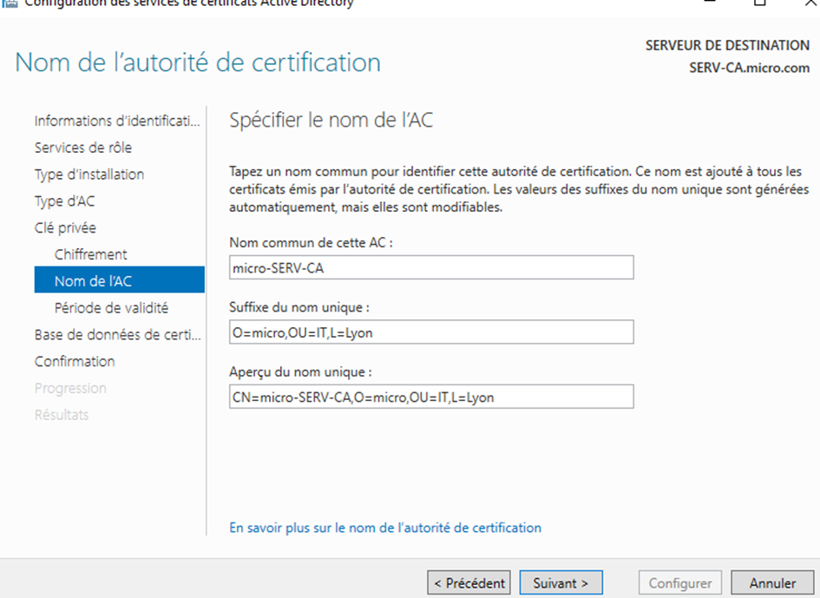
Task: Open the link about certification authority naming
Action: (x=385, y=528)
